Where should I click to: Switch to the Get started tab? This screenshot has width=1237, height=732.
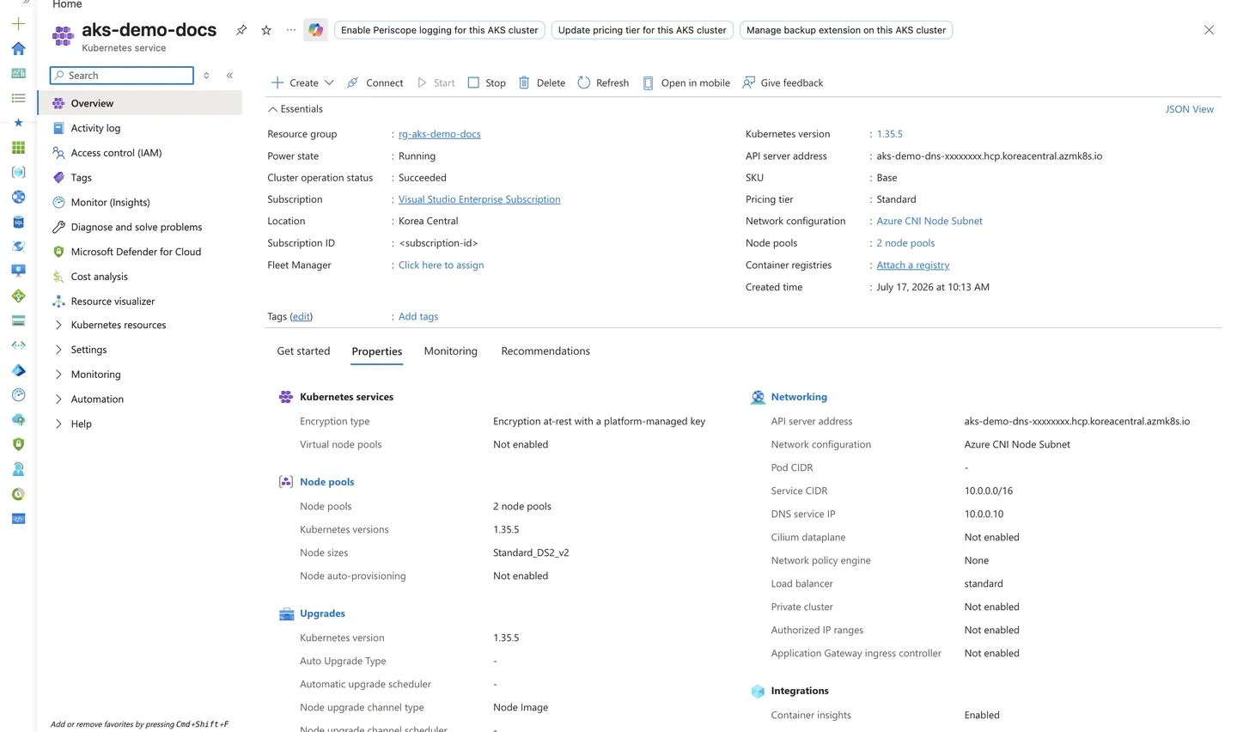tap(303, 351)
